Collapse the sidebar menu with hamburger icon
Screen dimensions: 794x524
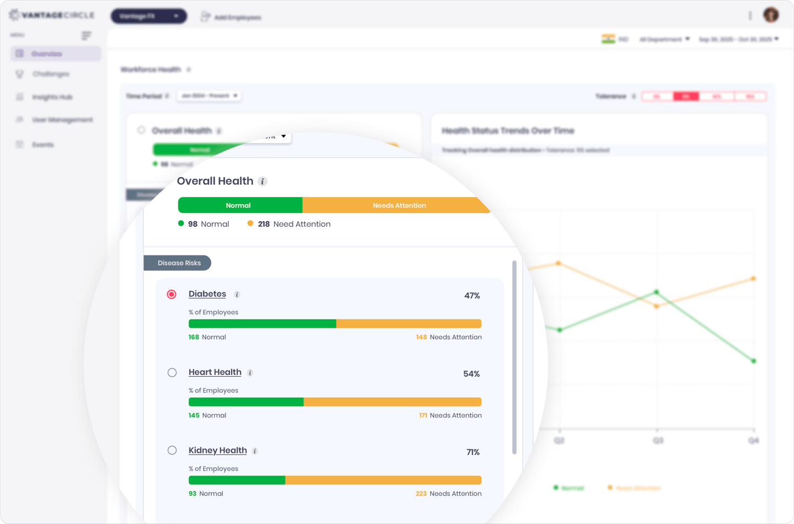click(x=86, y=35)
